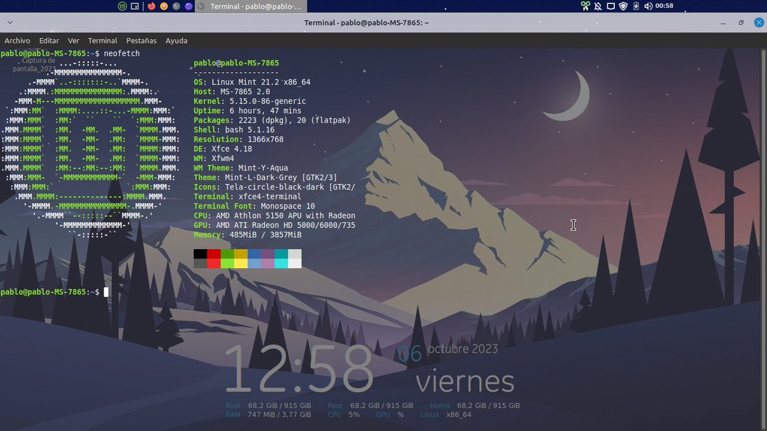The image size is (767, 431).
Task: Open the Terminal menu
Action: point(102,40)
